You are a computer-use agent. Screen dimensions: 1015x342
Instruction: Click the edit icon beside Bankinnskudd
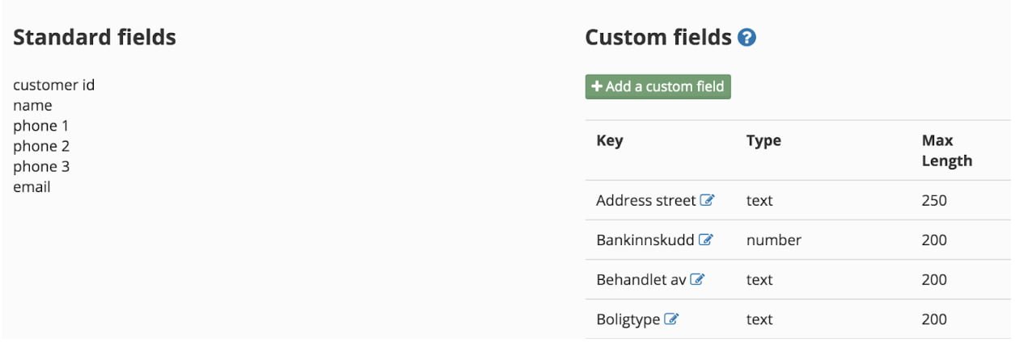[706, 240]
